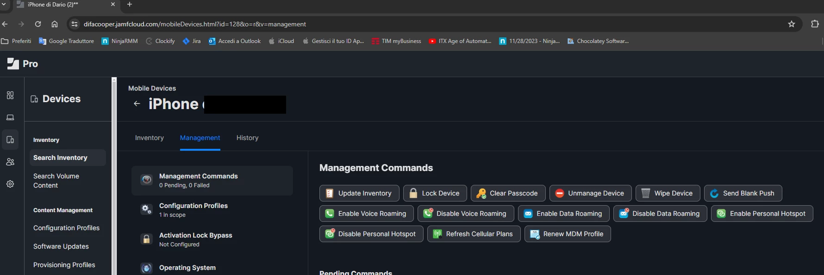824x275 pixels.
Task: Open Google Traduttore bookmark
Action: tap(66, 41)
